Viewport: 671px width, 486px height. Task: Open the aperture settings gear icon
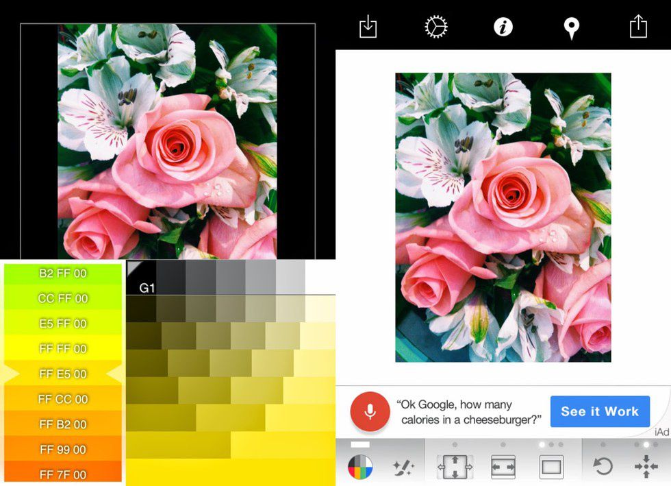(x=435, y=27)
